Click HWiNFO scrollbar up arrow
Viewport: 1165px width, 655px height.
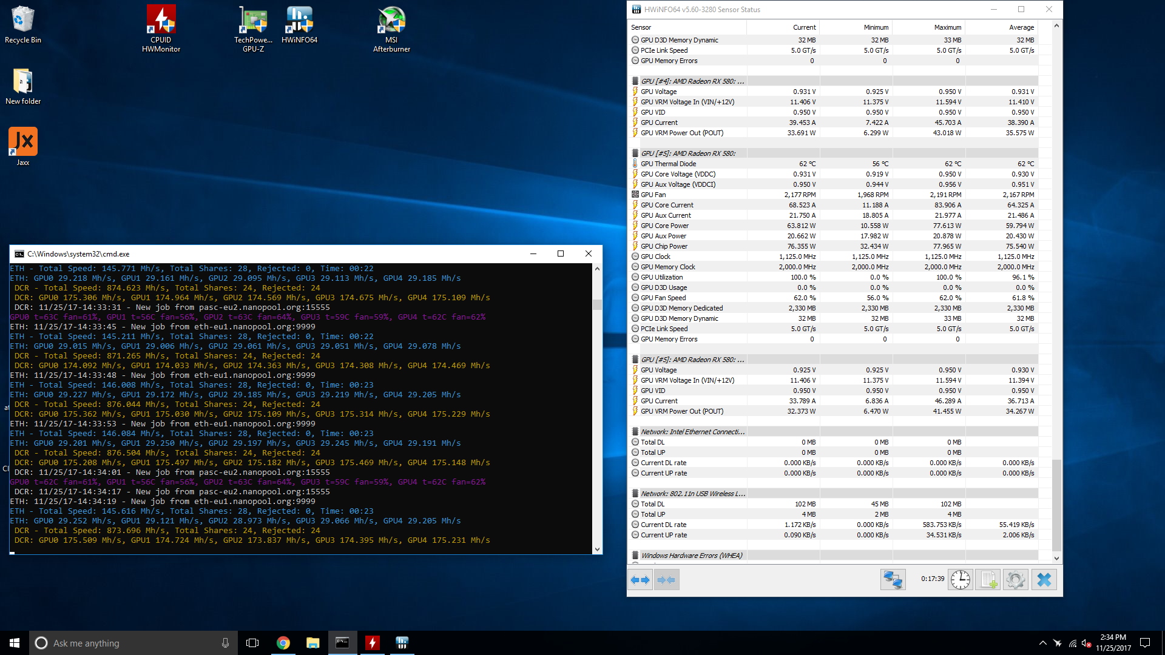[1056, 26]
